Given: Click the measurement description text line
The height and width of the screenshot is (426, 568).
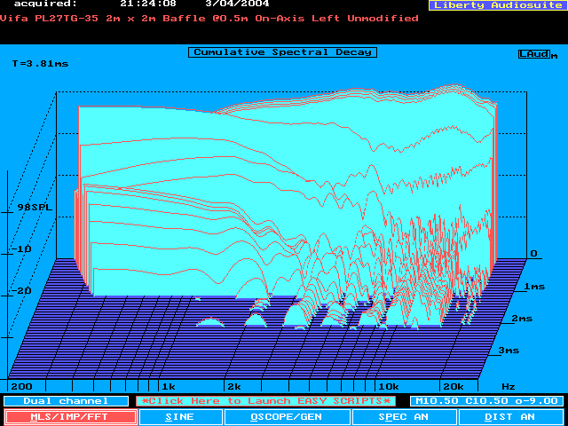Looking at the screenshot, I should (x=209, y=19).
